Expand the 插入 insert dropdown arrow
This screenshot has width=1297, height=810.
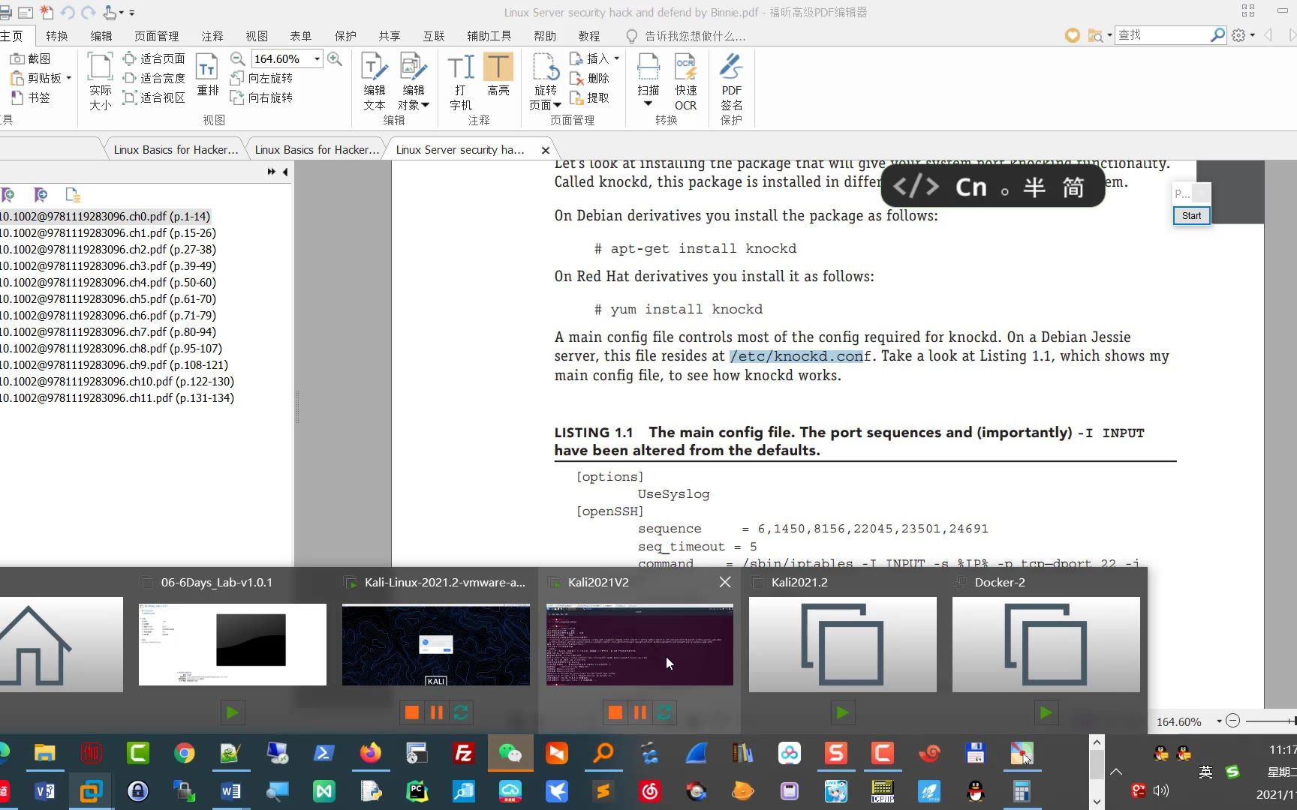617,58
